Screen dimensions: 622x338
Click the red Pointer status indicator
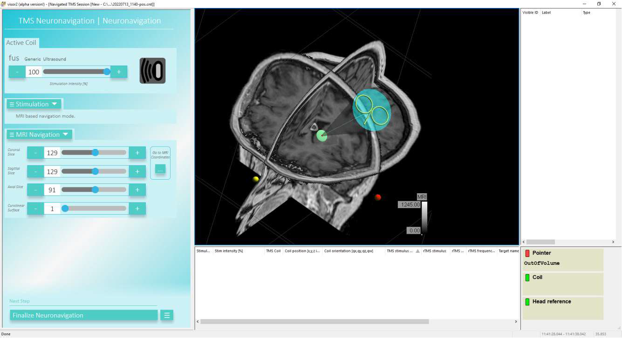pos(527,253)
